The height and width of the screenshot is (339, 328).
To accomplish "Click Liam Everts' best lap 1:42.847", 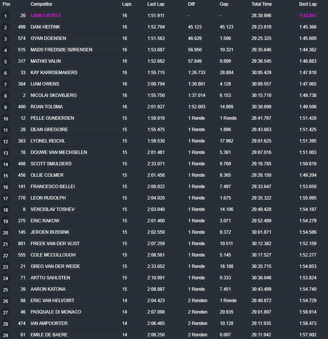I will [308, 16].
